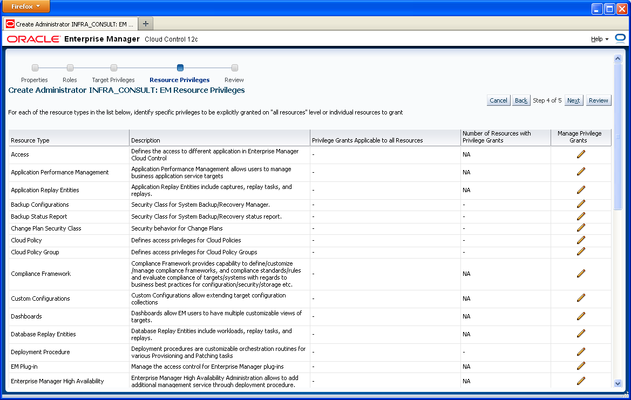Manage privileges for Cloud Policy Group
Image resolution: width=631 pixels, height=400 pixels.
pos(581,252)
